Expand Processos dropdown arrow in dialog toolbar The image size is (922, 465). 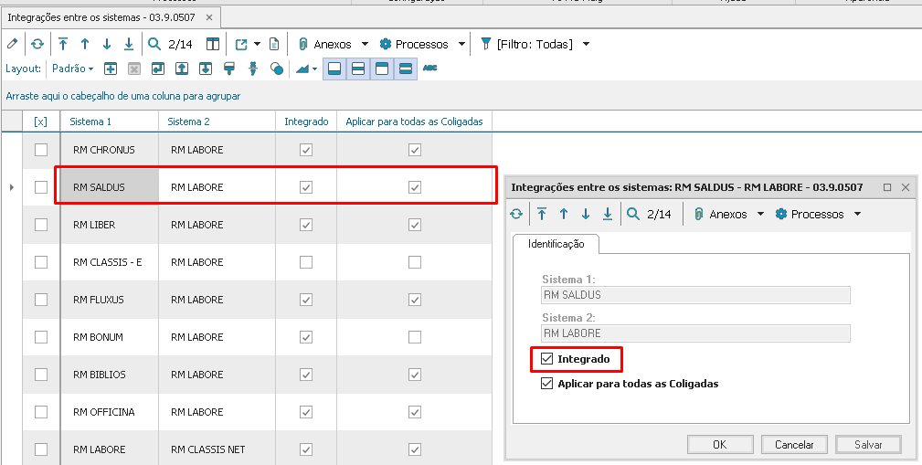pyautogui.click(x=857, y=214)
